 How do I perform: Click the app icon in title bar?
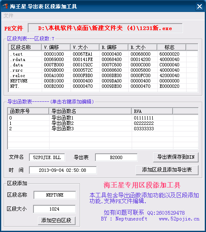[x=5, y=6]
